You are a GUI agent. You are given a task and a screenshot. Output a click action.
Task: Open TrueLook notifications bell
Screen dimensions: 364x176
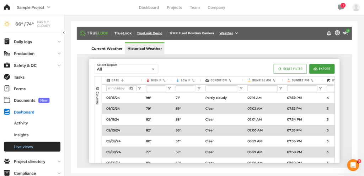click(329, 33)
